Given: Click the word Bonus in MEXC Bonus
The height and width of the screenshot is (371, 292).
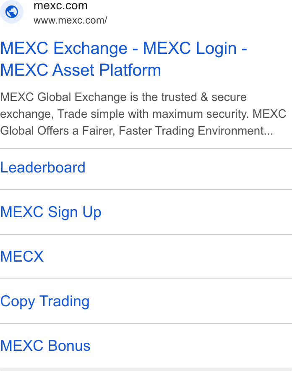Looking at the screenshot, I should (x=69, y=346).
